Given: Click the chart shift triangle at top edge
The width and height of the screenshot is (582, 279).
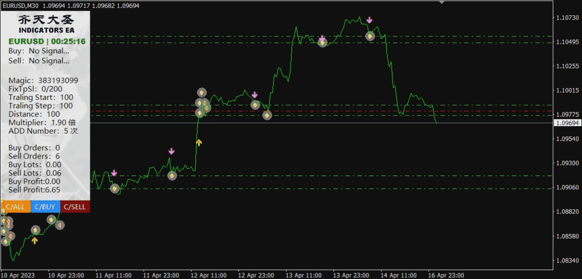Looking at the screenshot, I should (x=442, y=2).
